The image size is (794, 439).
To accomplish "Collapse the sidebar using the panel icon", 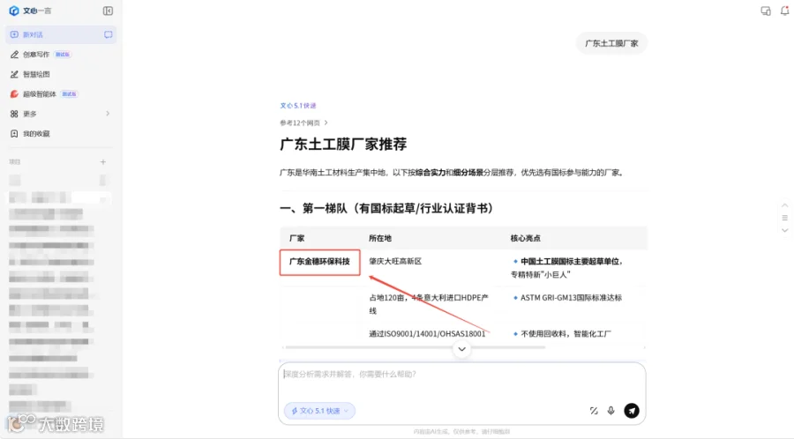I will coord(108,11).
